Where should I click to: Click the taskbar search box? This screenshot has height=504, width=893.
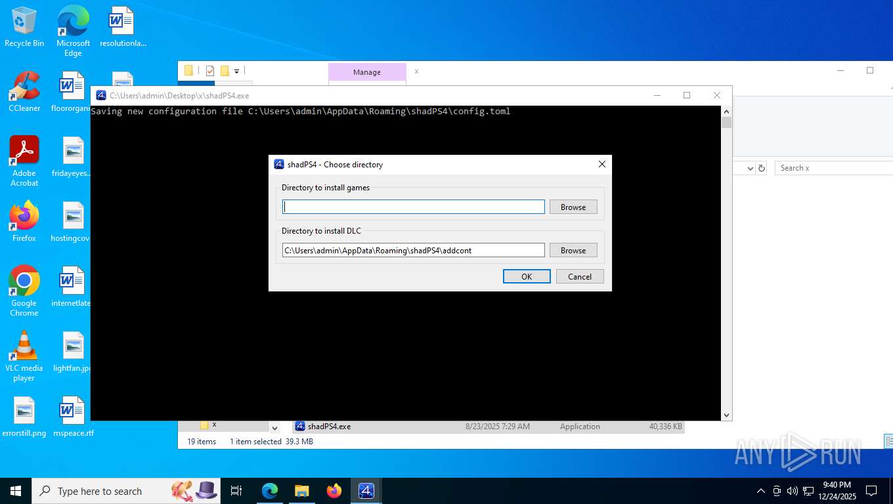(127, 491)
